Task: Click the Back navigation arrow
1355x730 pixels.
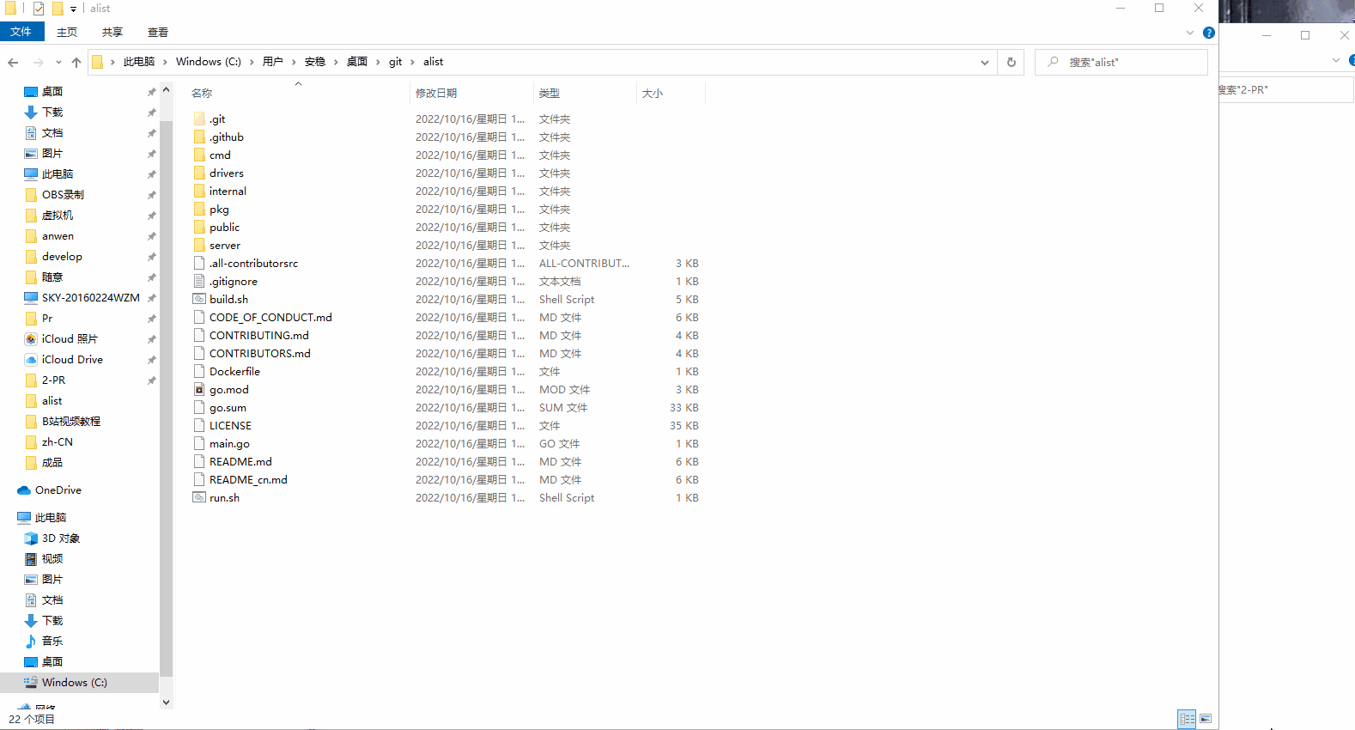Action: 13,62
